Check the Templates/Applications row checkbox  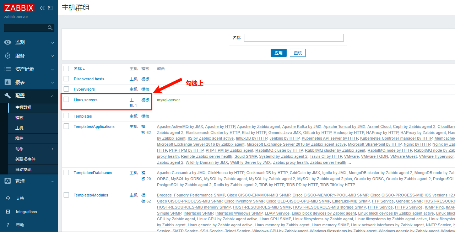pyautogui.click(x=66, y=126)
